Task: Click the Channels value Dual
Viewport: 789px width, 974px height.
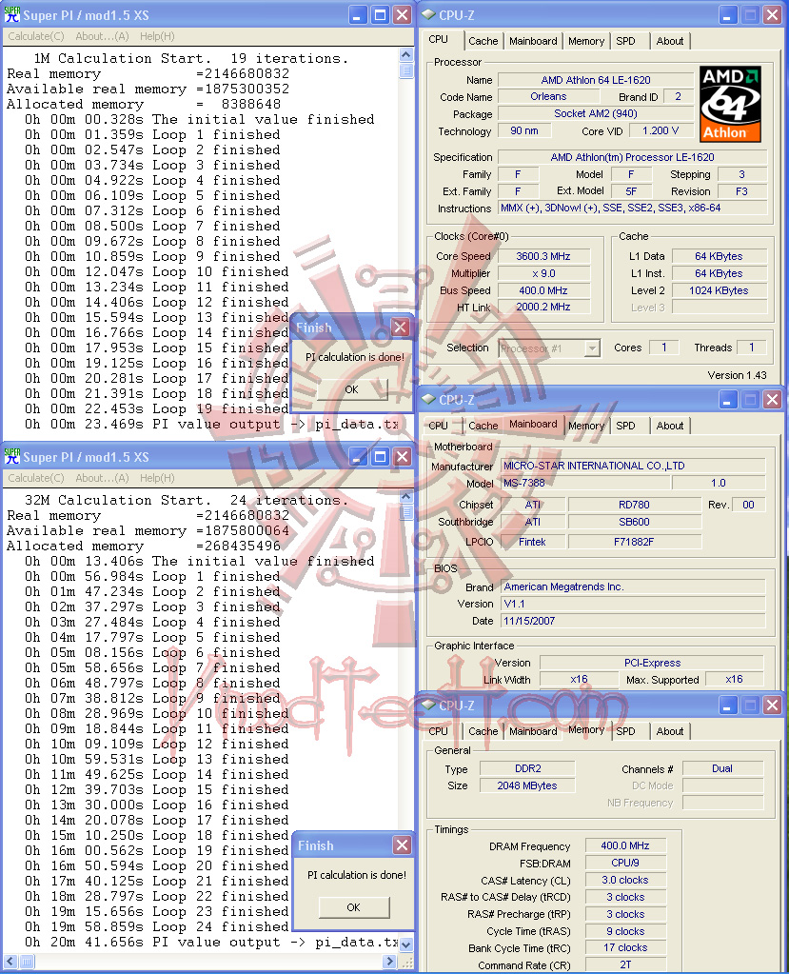Action: pyautogui.click(x=722, y=768)
